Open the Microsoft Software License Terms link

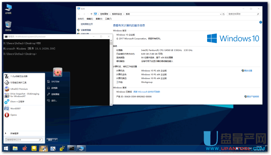tap(149, 92)
